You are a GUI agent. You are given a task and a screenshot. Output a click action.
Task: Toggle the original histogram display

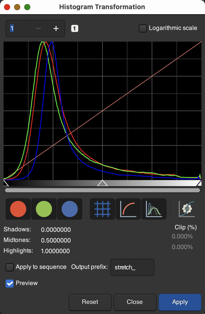click(x=154, y=209)
